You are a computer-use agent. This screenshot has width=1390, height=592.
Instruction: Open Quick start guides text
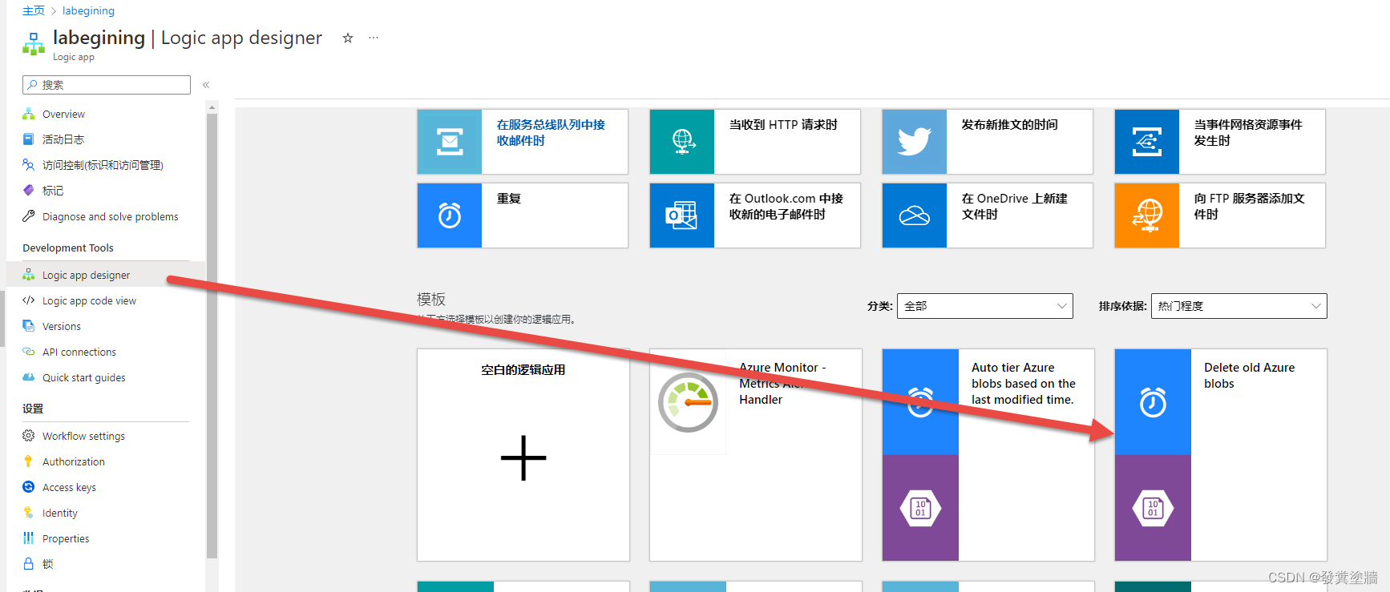(x=84, y=377)
